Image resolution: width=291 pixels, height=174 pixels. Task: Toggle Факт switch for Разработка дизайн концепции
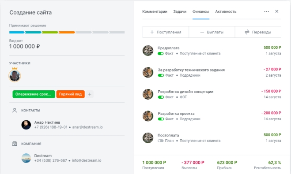coord(161,97)
